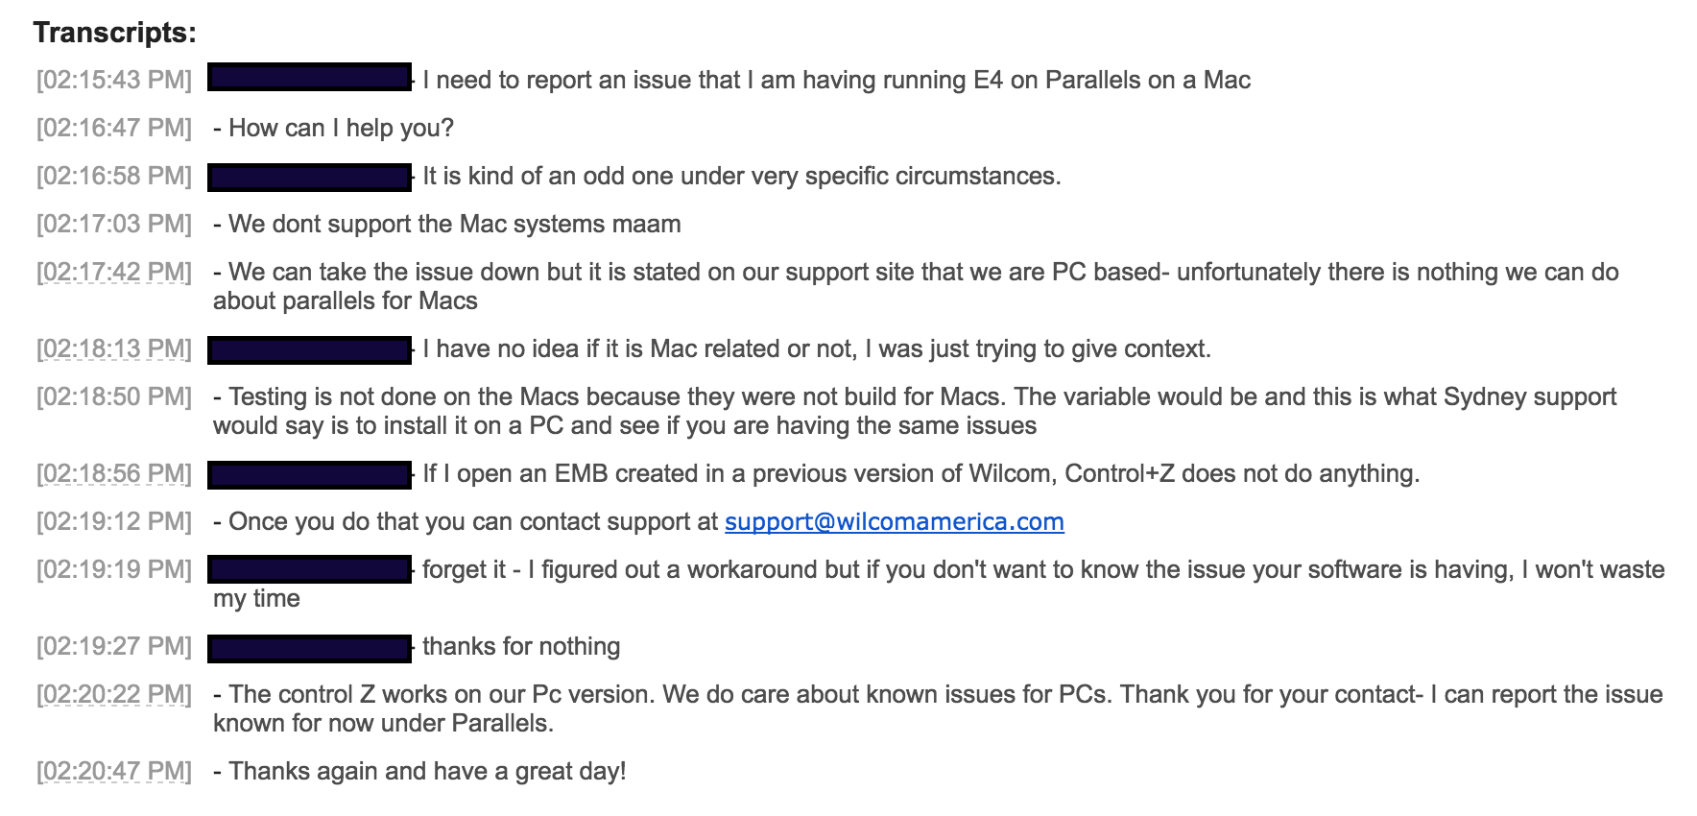Click the 02:20:22 PM underlined timestamp
The height and width of the screenshot is (816, 1697).
[114, 694]
